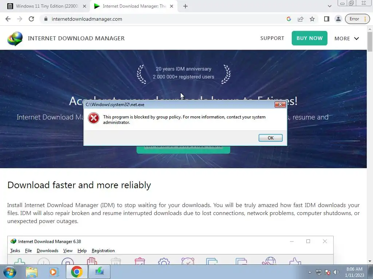Click the padlock site info icon

46,19
